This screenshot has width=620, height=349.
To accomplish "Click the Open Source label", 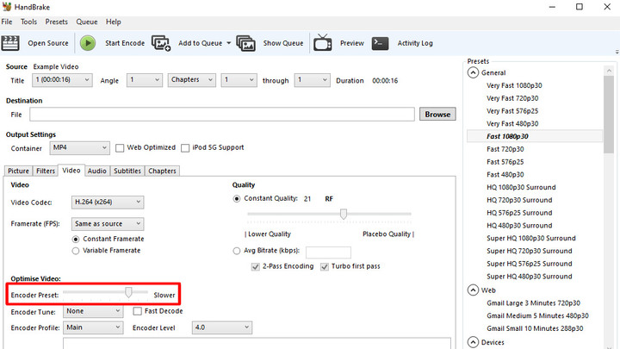I will (48, 43).
